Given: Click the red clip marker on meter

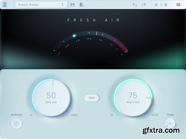Looking at the screenshot, I should (x=126, y=51).
